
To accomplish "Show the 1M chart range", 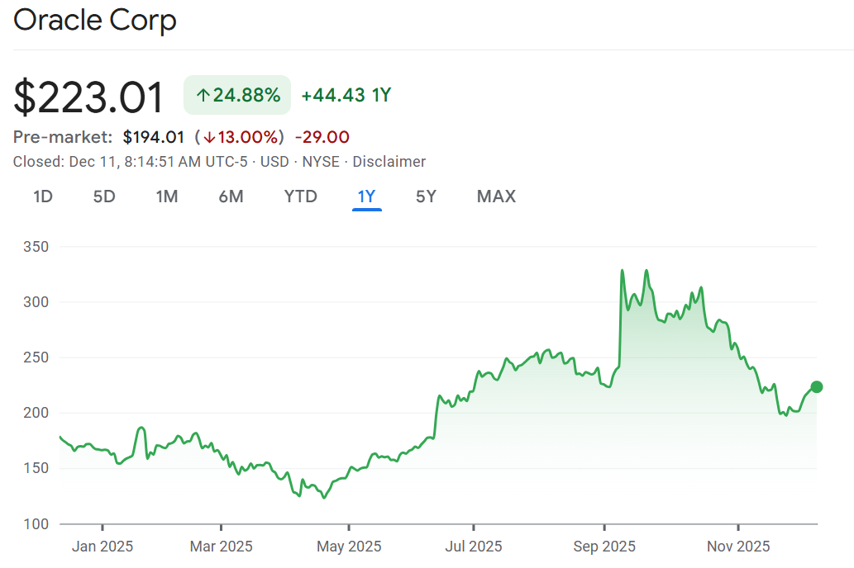I will 167,196.
